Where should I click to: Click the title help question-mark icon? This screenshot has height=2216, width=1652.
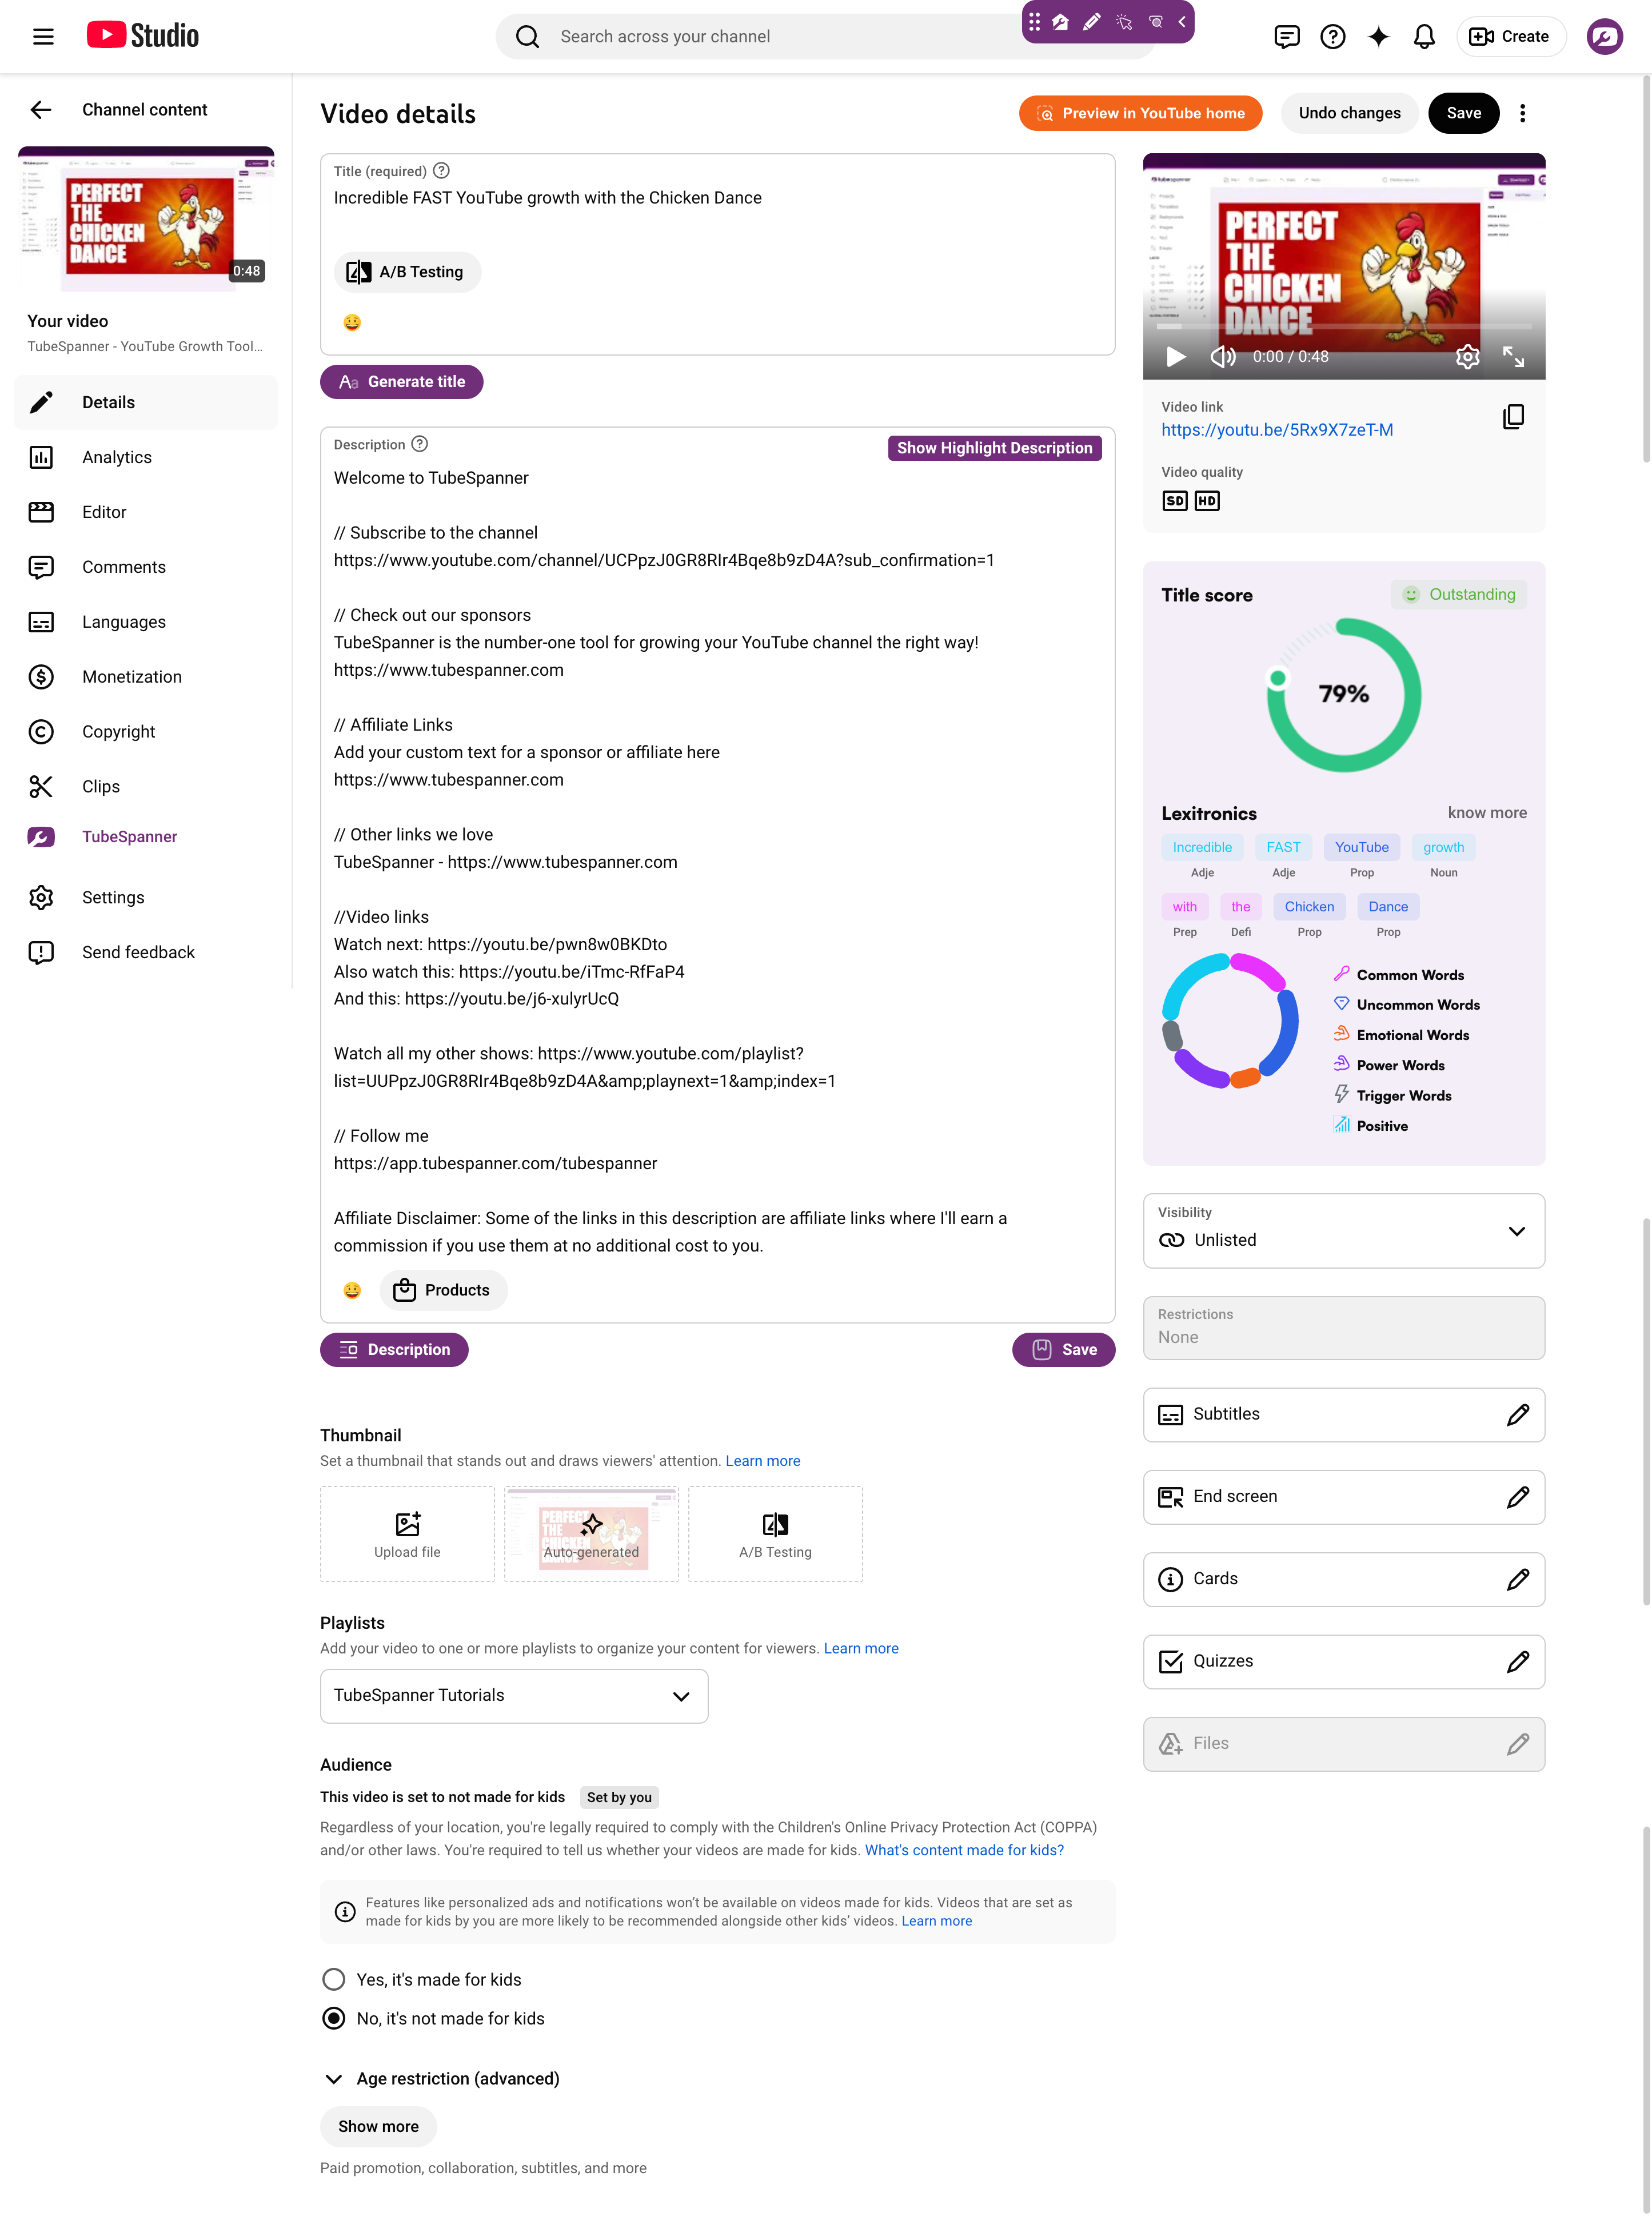pyautogui.click(x=441, y=171)
